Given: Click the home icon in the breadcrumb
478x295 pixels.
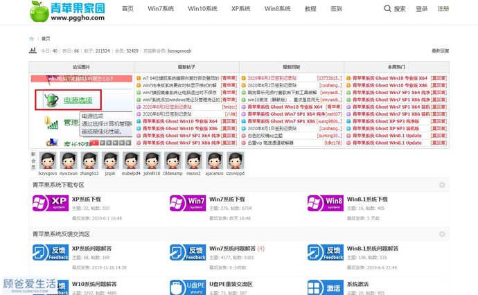Looking at the screenshot, I should [x=31, y=39].
